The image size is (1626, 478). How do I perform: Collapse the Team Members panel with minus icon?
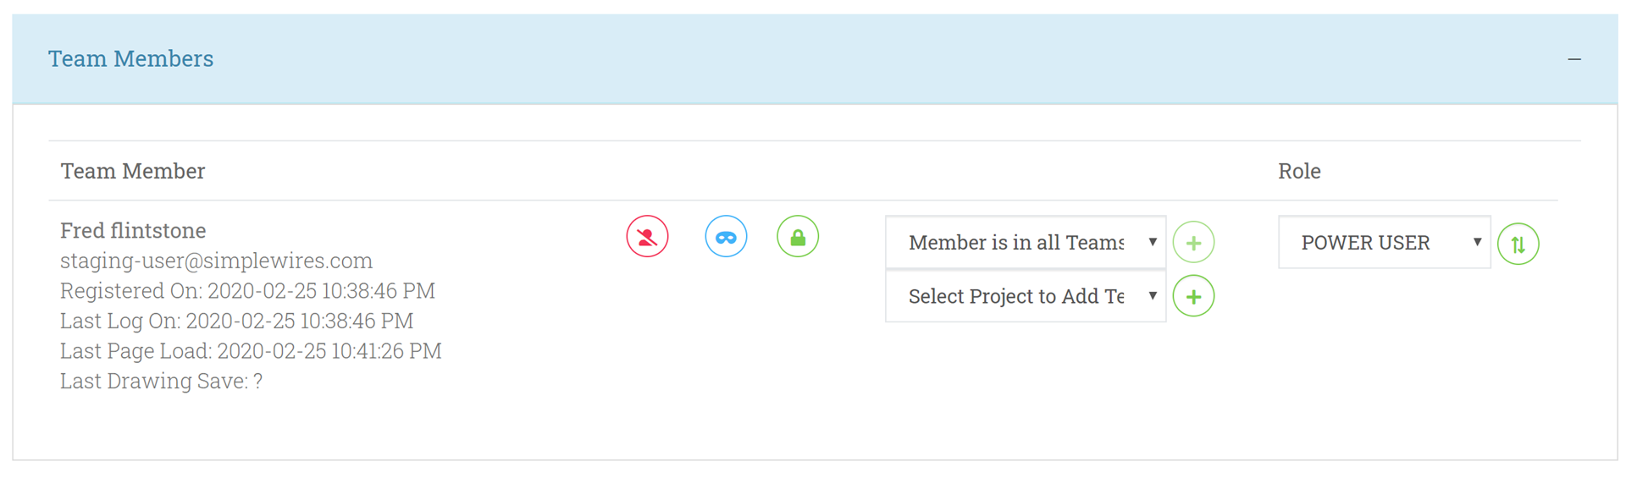(1574, 59)
